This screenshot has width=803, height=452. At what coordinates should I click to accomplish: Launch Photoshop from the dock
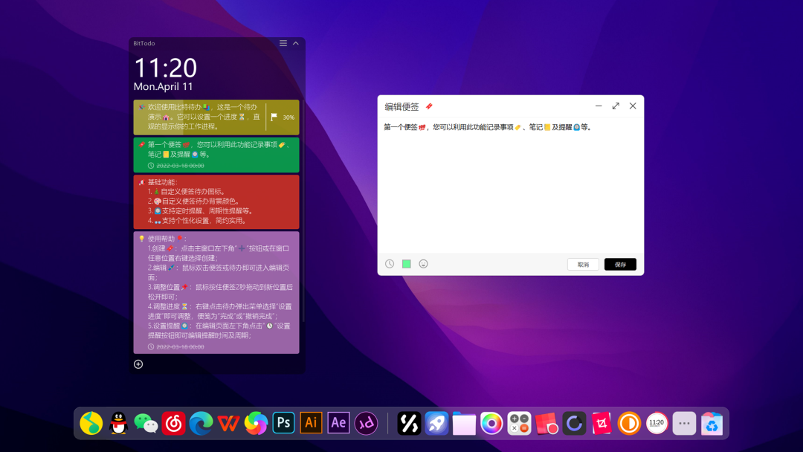(283, 422)
